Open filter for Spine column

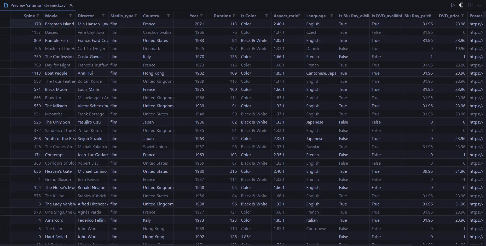(38, 16)
